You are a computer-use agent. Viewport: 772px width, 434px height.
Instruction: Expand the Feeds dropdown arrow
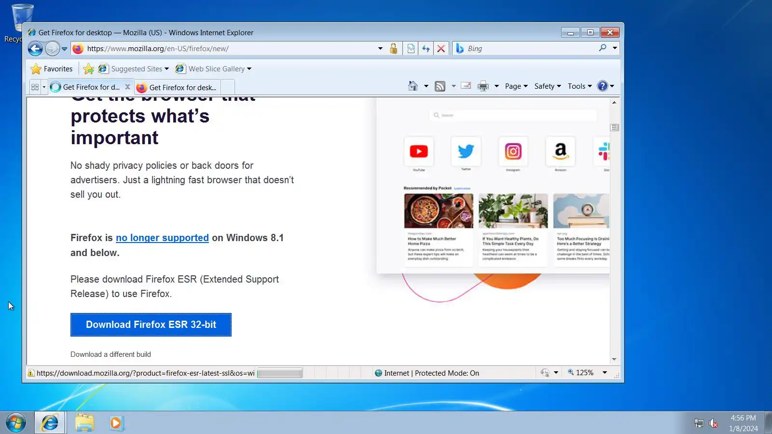(454, 86)
